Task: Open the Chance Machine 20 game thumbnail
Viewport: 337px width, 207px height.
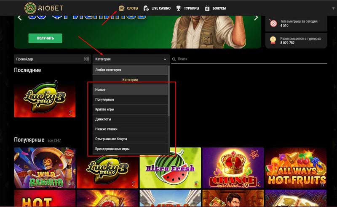Action: tap(233, 167)
